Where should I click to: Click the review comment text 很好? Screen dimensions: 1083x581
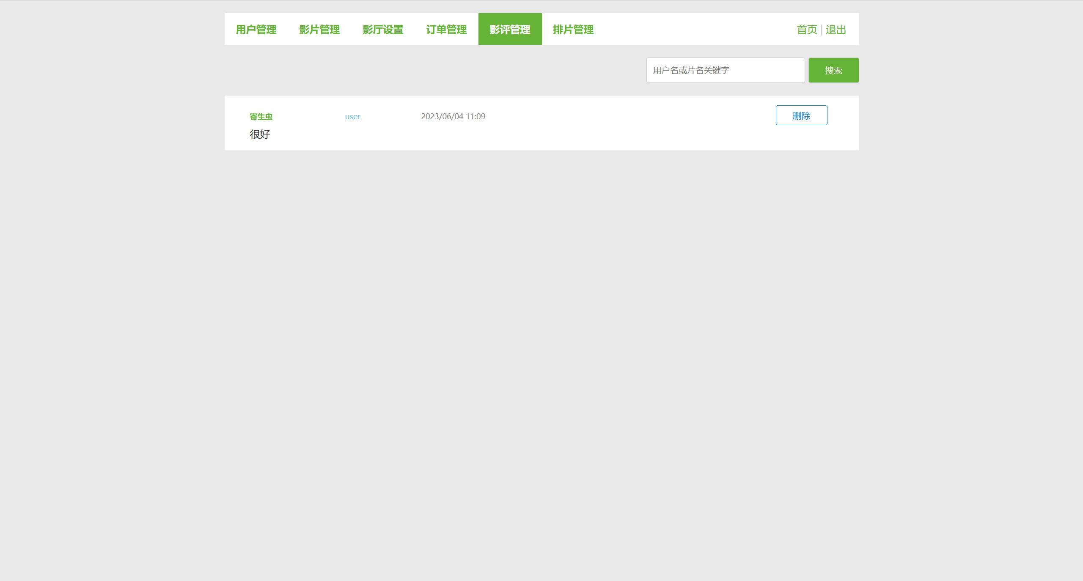(260, 134)
